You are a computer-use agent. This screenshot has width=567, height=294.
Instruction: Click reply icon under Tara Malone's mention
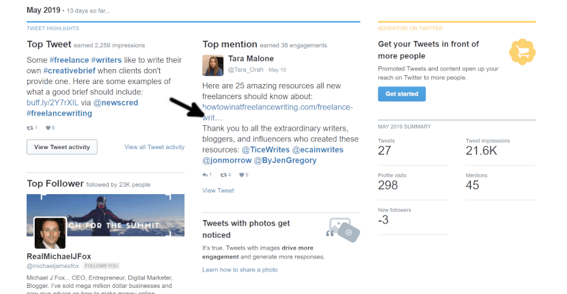point(205,175)
